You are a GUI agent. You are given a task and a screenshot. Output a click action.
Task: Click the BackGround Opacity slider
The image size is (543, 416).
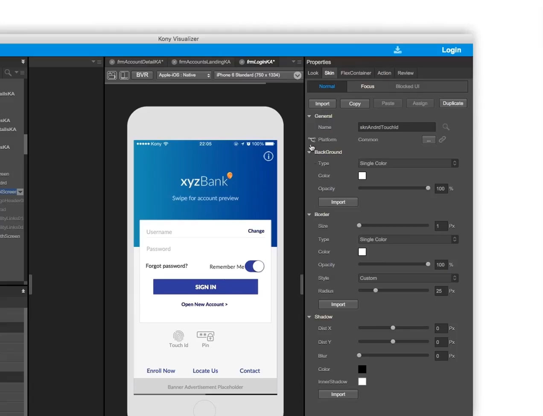394,188
